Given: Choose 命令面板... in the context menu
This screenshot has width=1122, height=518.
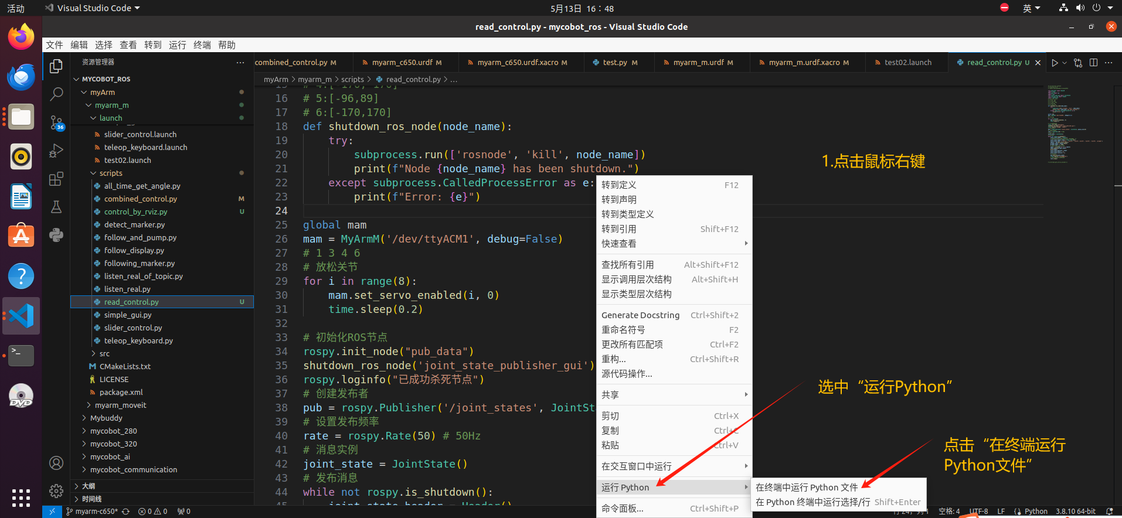Looking at the screenshot, I should coord(674,509).
